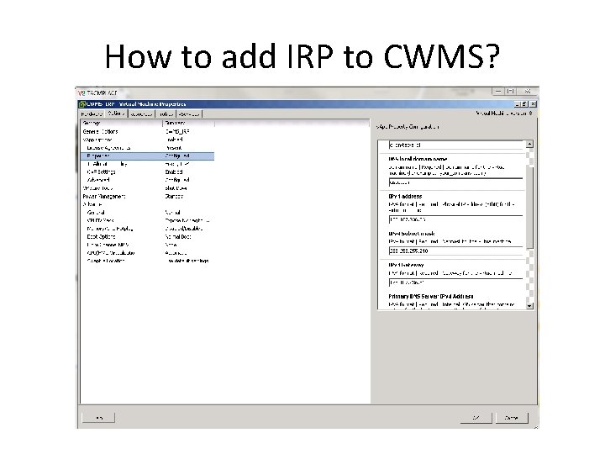Click the Settings column header
The width and height of the screenshot is (605, 454).
click(x=122, y=123)
